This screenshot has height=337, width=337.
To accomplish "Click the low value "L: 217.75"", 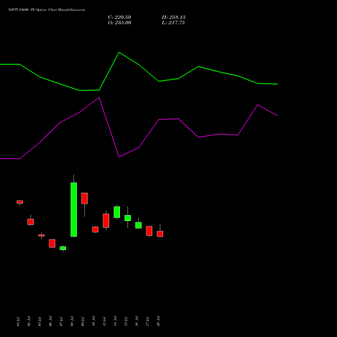I will click(x=173, y=23).
